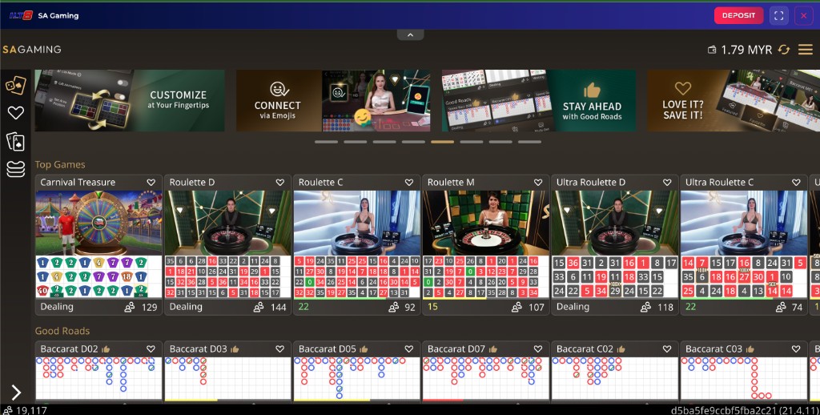Click the players icon on Ultra Roulette D
Screen dimensions: 820x415
646,307
